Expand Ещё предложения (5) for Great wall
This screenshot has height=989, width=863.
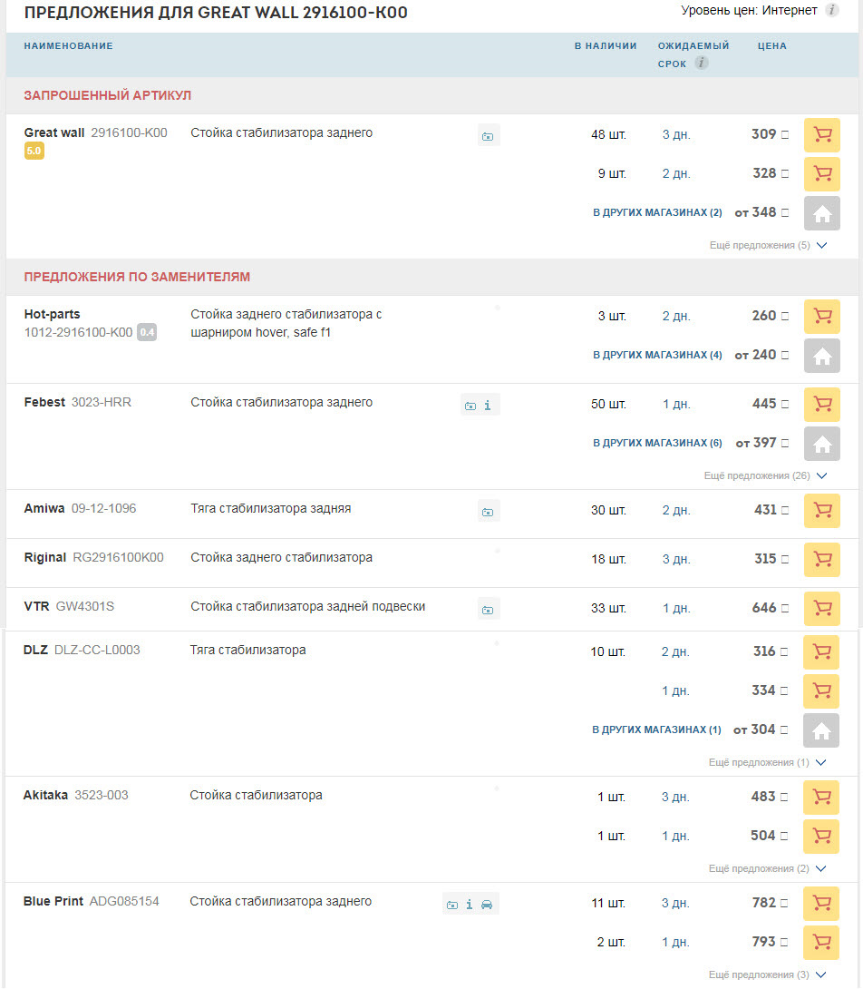pos(767,245)
